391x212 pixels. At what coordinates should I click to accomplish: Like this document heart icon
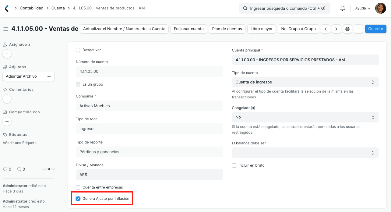[5, 169]
